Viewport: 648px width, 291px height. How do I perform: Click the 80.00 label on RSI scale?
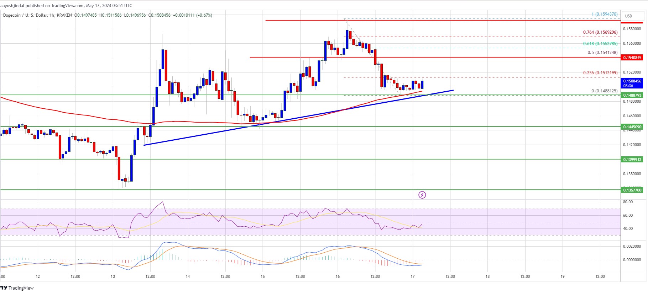pos(628,202)
